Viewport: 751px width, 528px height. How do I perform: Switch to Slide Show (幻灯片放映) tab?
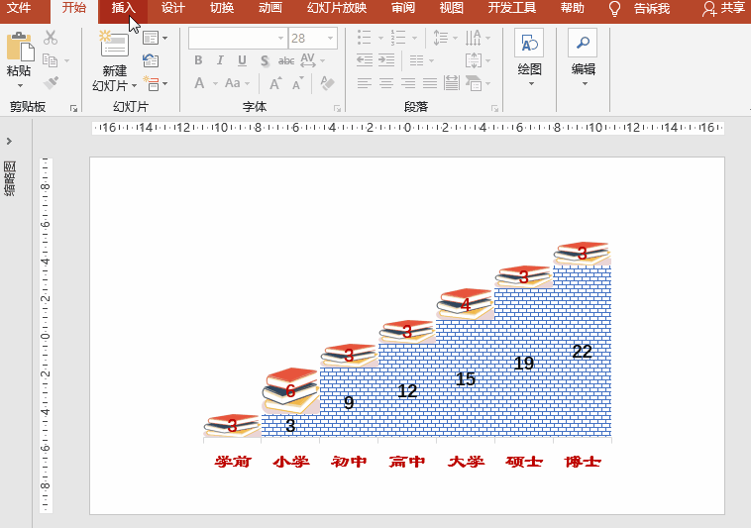(x=337, y=8)
